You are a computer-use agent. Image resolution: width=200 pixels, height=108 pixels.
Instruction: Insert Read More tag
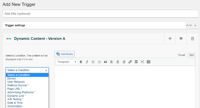136,62
